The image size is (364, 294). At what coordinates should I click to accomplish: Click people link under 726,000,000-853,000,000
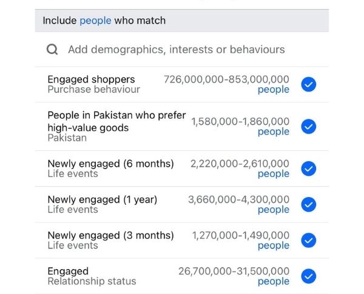pos(274,90)
